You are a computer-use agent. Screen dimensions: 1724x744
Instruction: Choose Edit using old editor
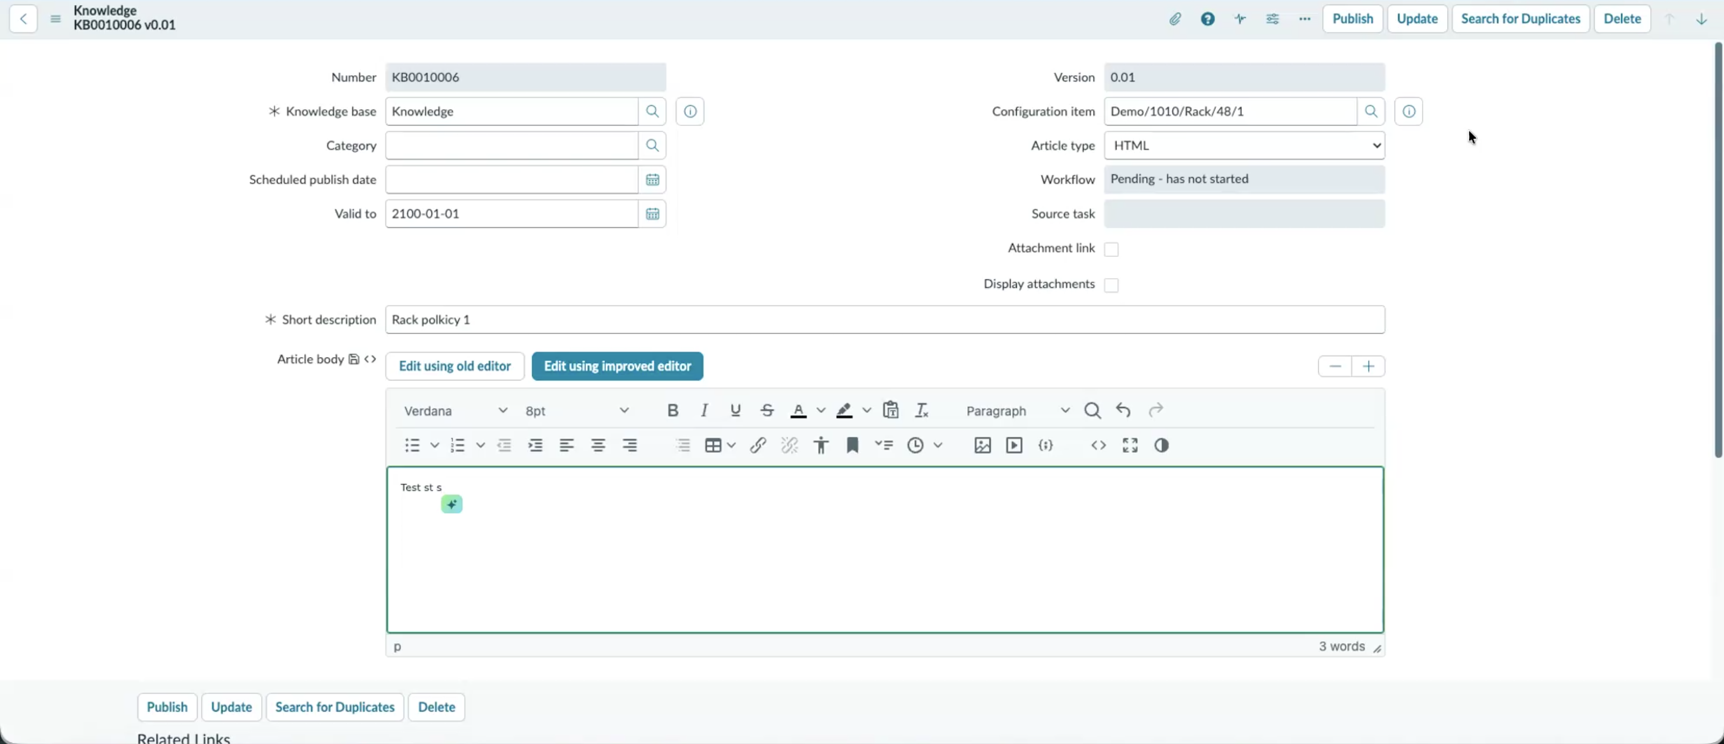(454, 367)
